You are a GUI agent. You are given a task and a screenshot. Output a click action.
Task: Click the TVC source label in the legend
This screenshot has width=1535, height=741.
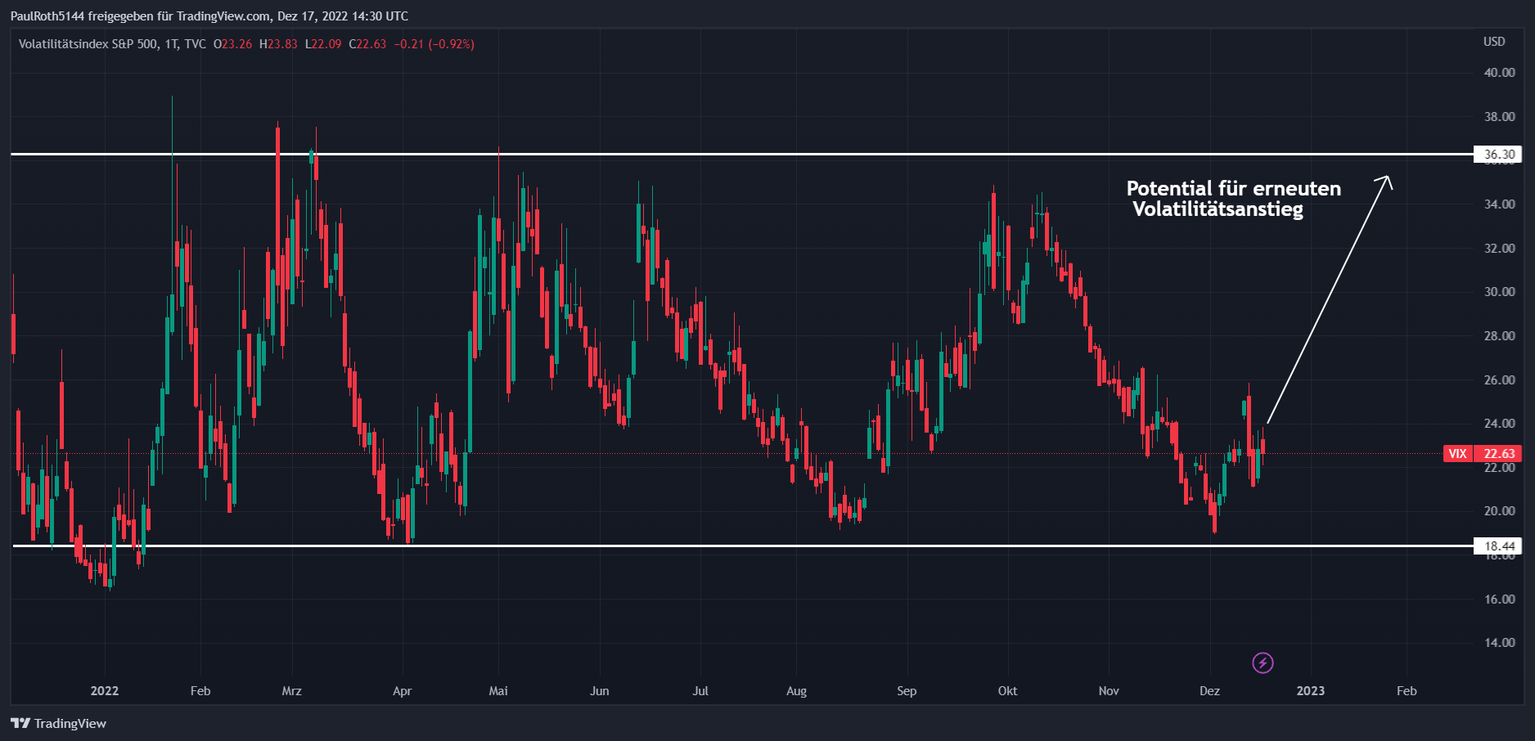[195, 44]
